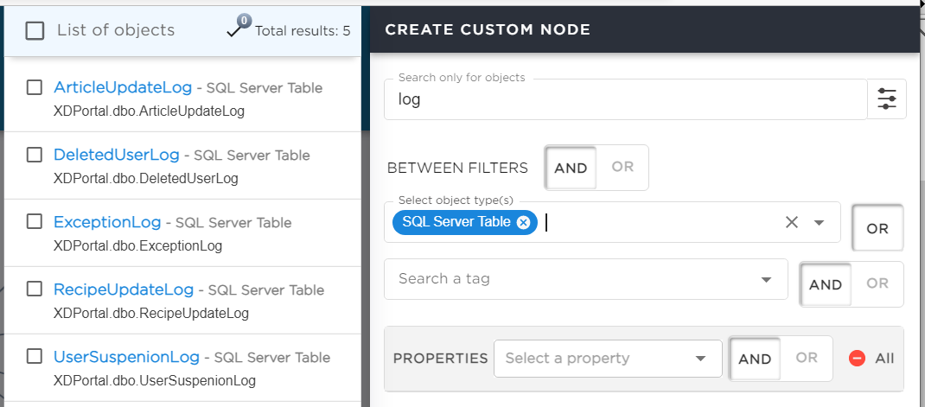Open the ExceptionLog object link

107,222
